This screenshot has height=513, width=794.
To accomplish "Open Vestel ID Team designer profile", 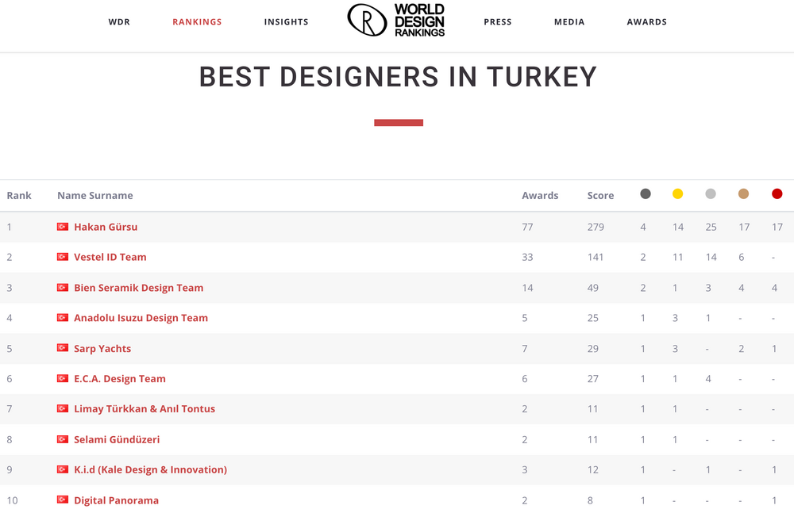I will pos(110,257).
